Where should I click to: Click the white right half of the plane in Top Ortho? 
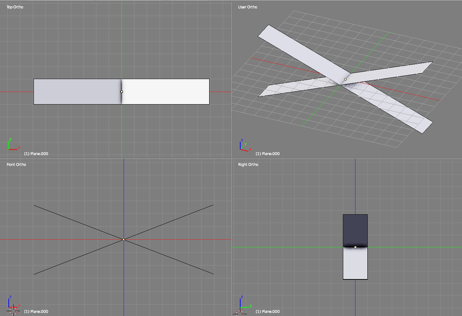click(x=166, y=92)
